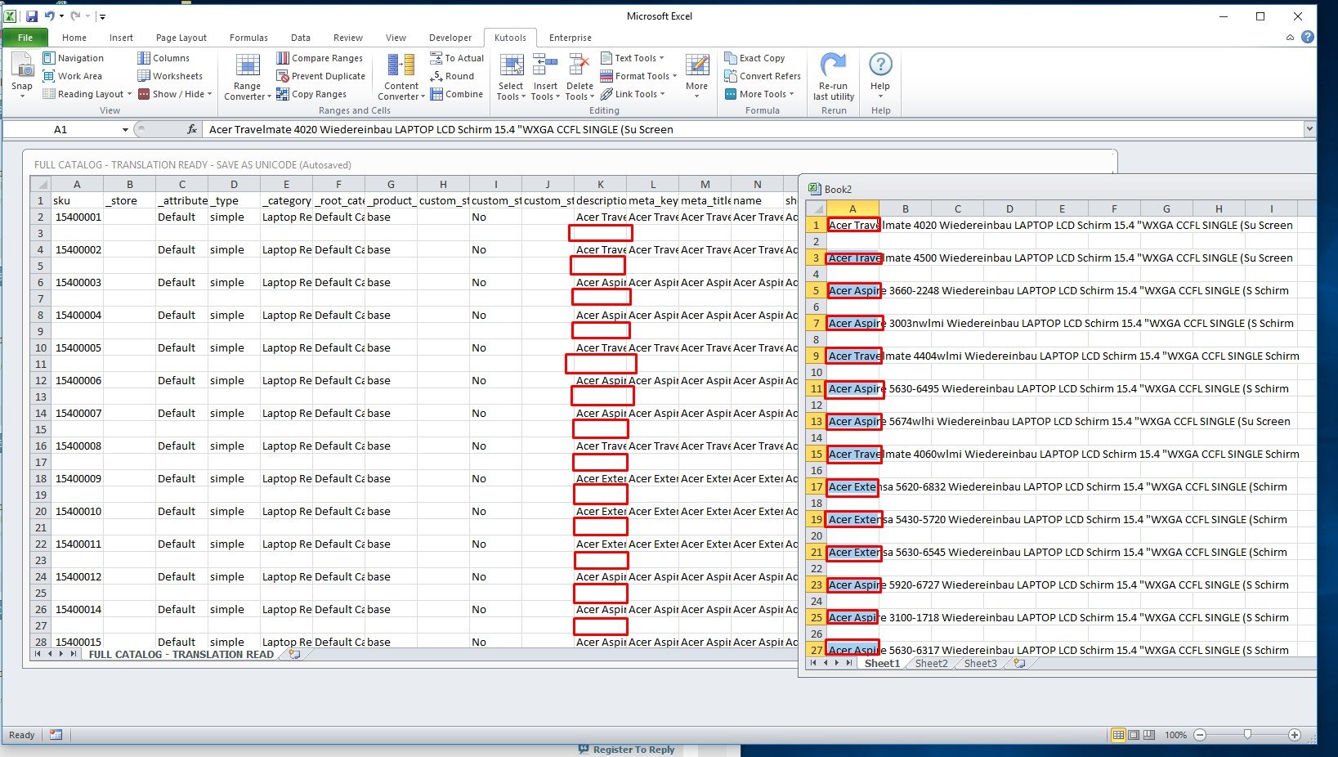Expand the More Tools formula dropdown
The width and height of the screenshot is (1338, 757).
[x=791, y=94]
